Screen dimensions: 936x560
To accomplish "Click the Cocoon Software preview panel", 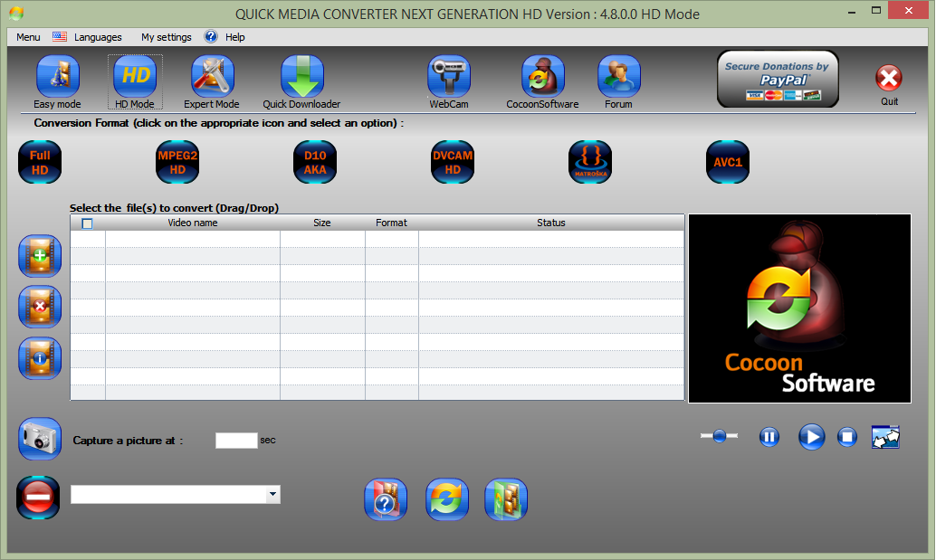I will click(x=800, y=308).
